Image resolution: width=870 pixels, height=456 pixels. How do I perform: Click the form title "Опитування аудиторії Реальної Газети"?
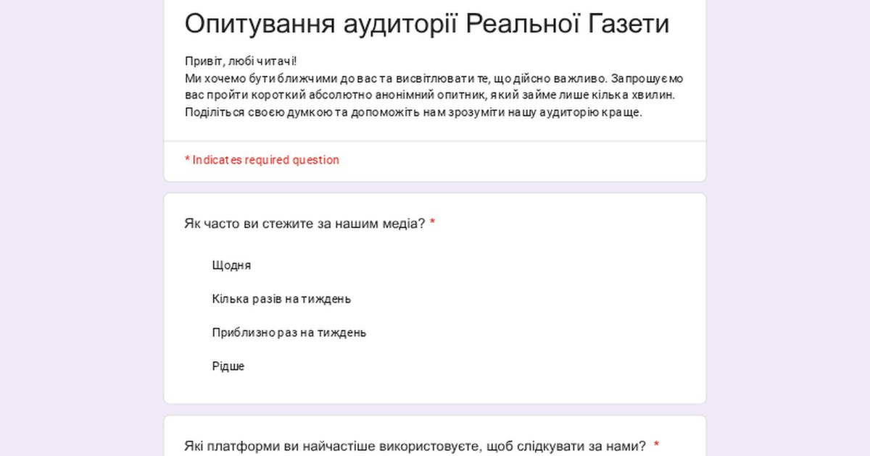pyautogui.click(x=426, y=24)
